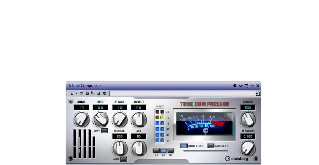
Task: Toggle the S solo icon in toolbar
Action: [87, 93]
